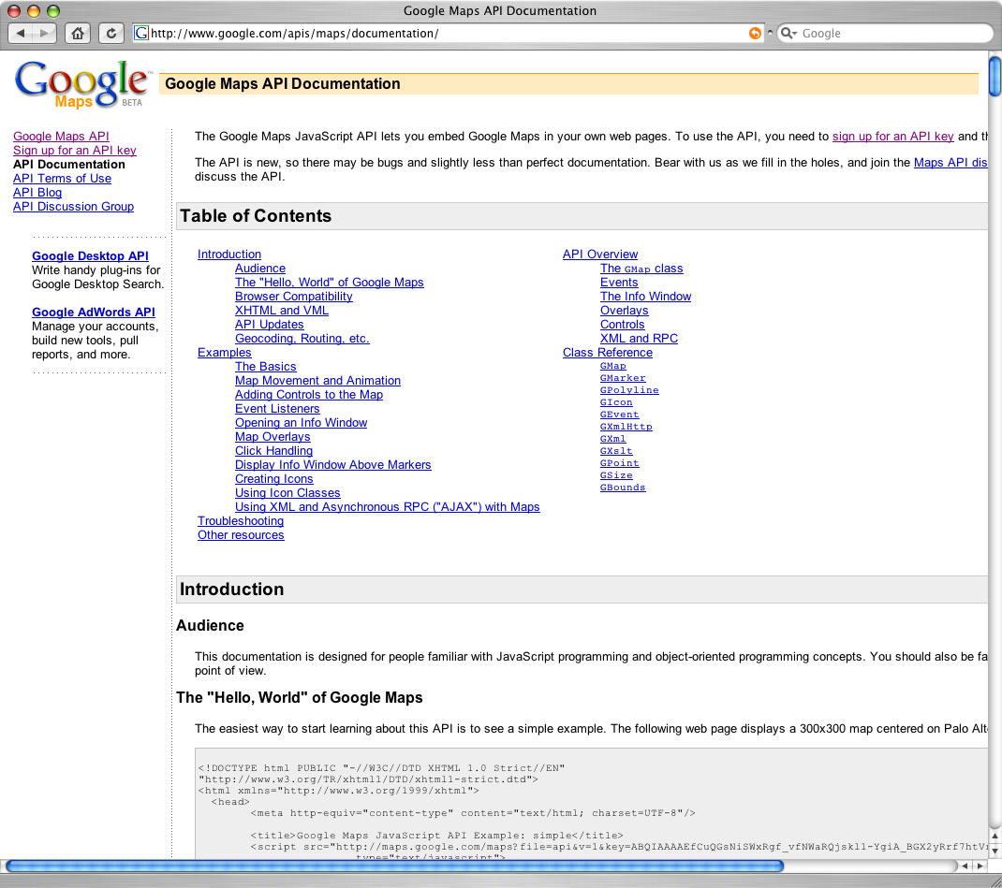Image resolution: width=1002 pixels, height=888 pixels.
Task: Open Geocoding, Routing, etc. link
Action: [302, 339]
